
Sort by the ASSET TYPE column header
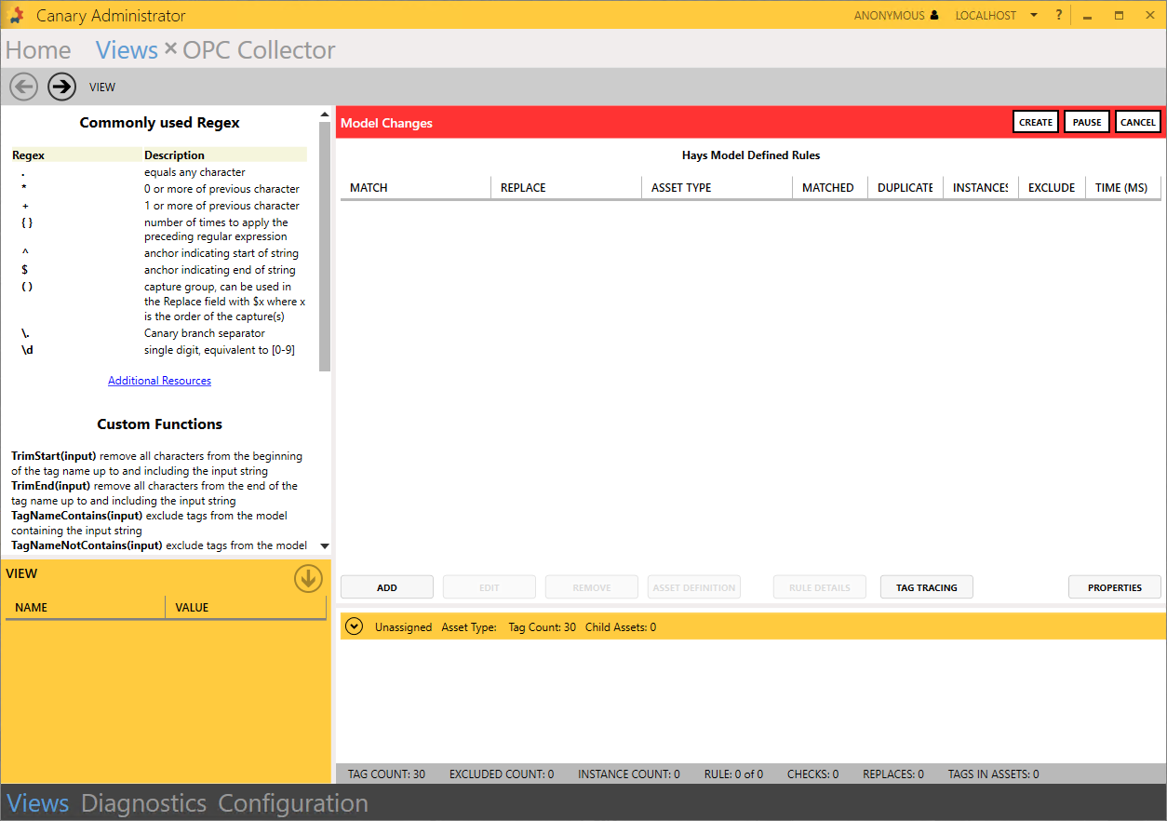click(x=681, y=188)
